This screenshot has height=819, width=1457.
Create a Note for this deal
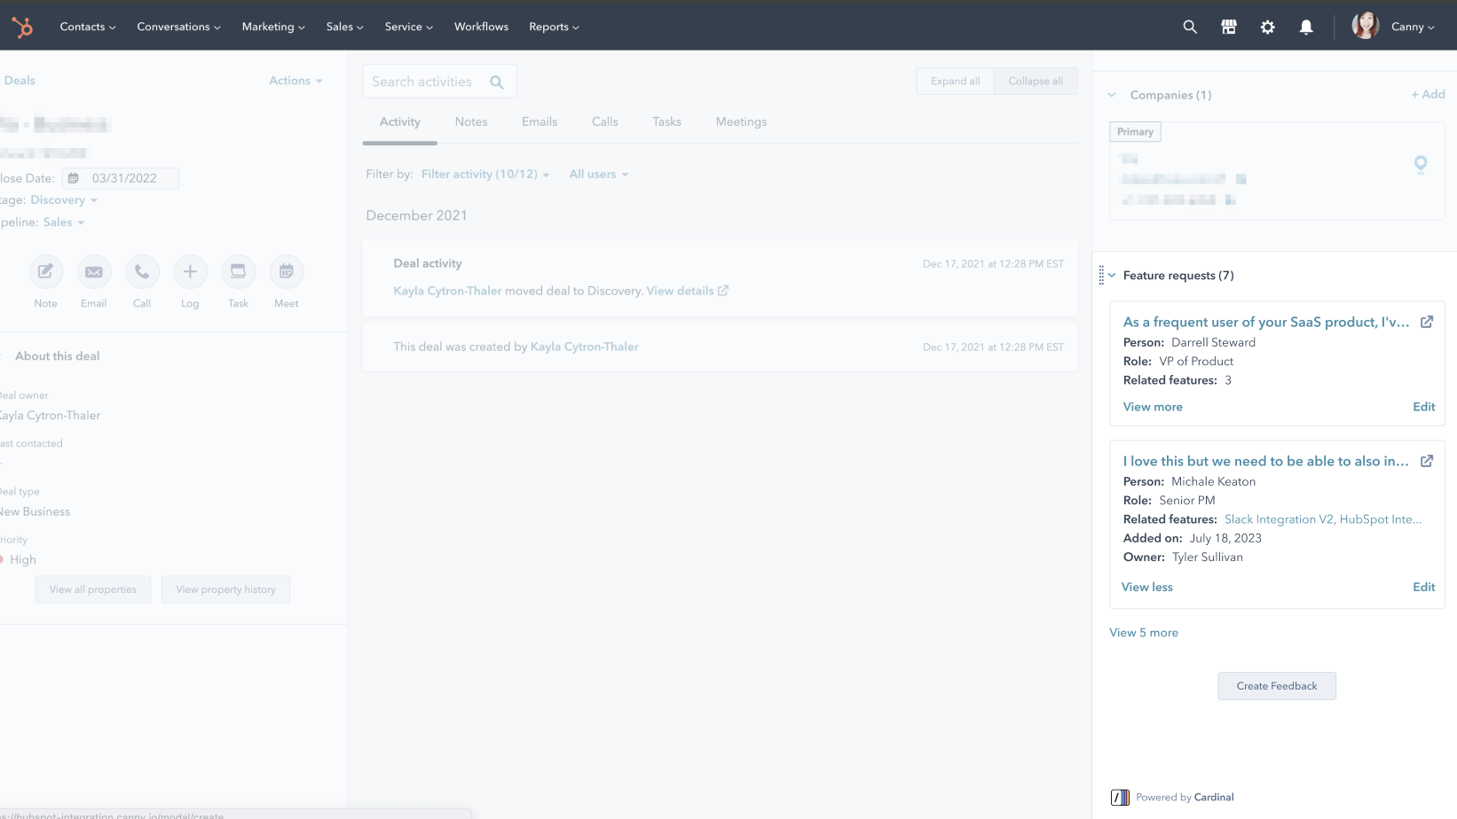(x=45, y=273)
